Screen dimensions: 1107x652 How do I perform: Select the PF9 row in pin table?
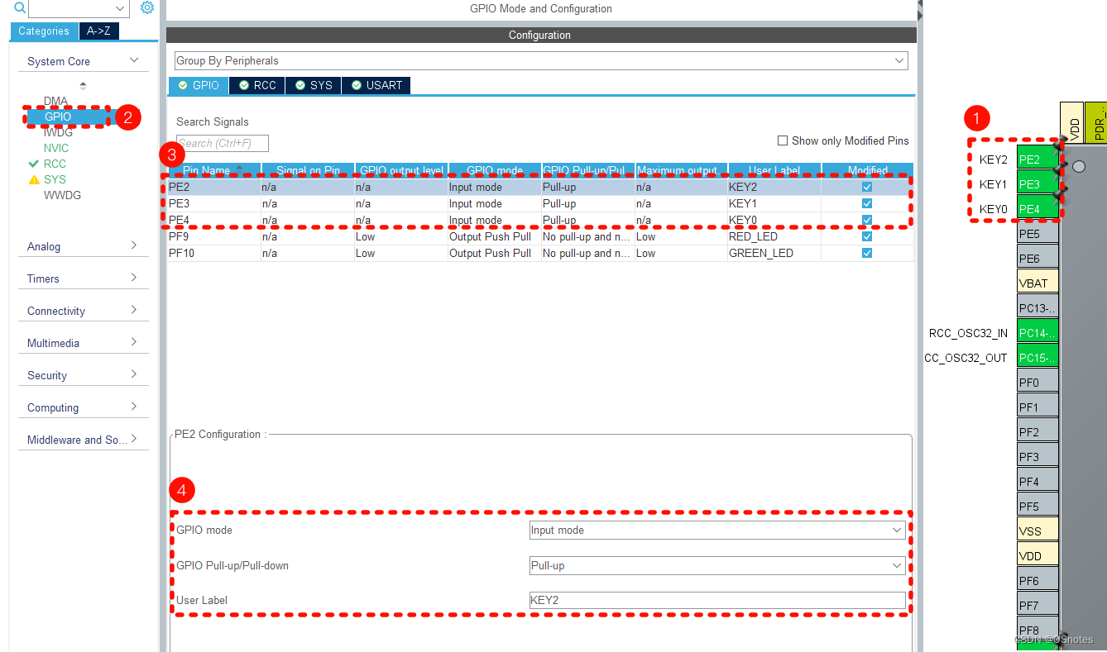pyautogui.click(x=540, y=237)
